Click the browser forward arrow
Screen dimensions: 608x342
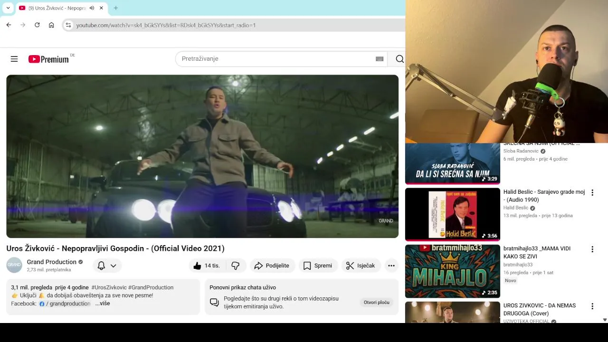(x=23, y=25)
